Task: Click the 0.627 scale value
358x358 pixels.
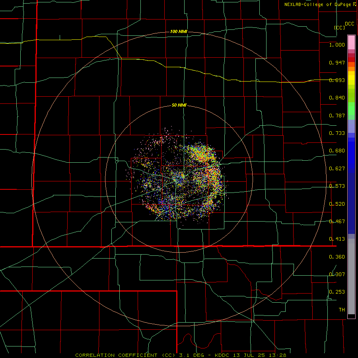Action: click(337, 169)
